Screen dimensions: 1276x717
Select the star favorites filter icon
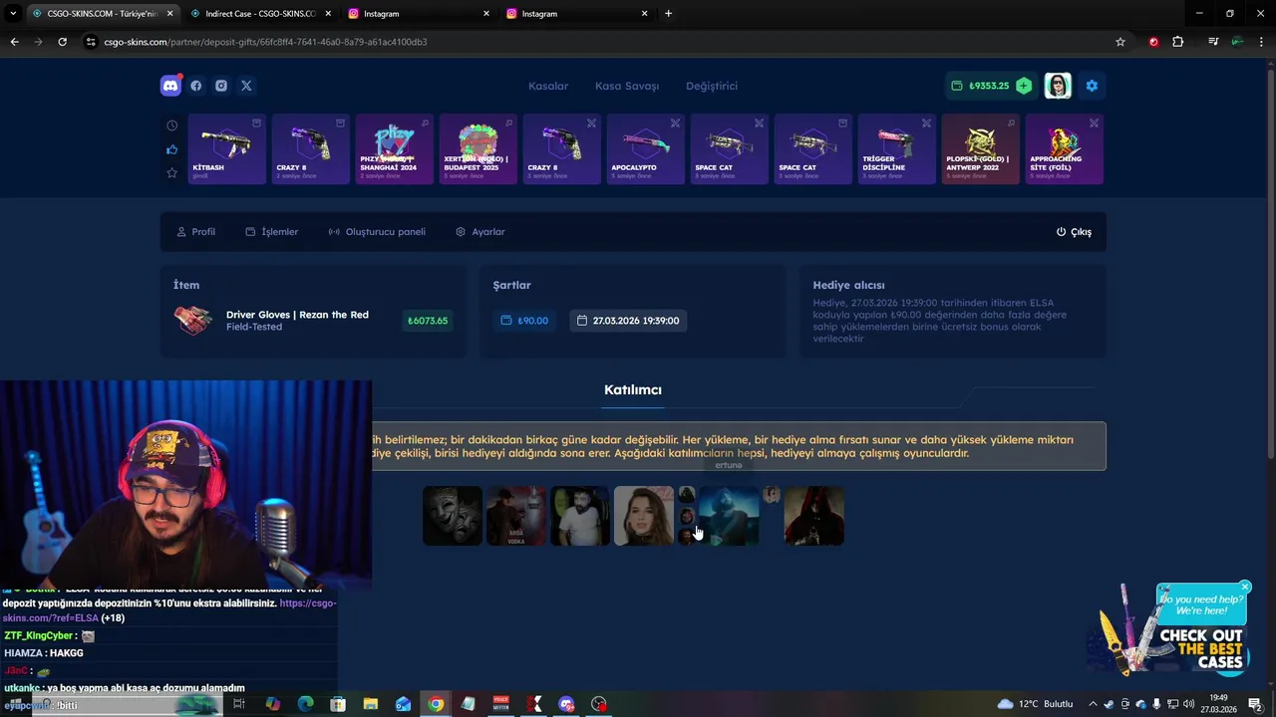(171, 173)
